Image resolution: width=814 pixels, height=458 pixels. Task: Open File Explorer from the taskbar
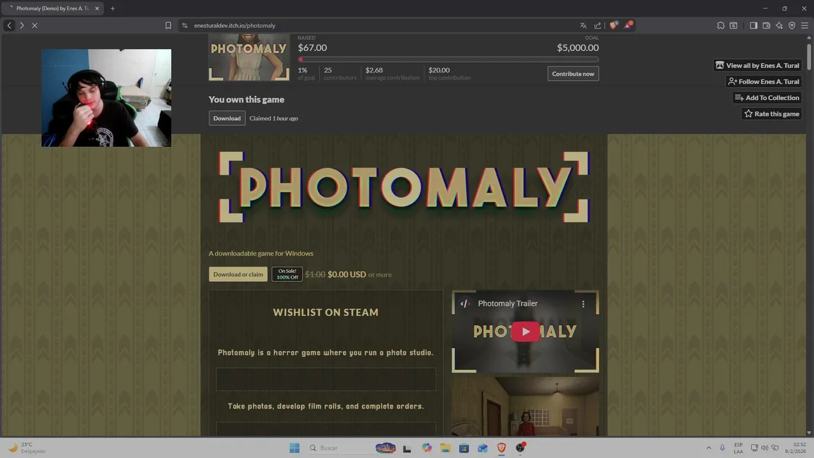[445, 448]
